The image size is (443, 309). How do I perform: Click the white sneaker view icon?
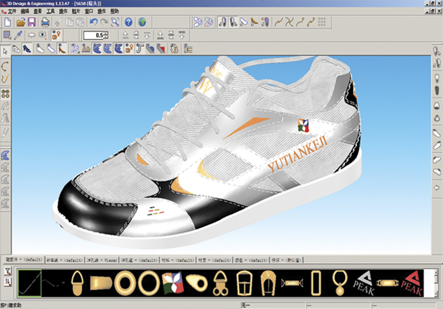16,49
